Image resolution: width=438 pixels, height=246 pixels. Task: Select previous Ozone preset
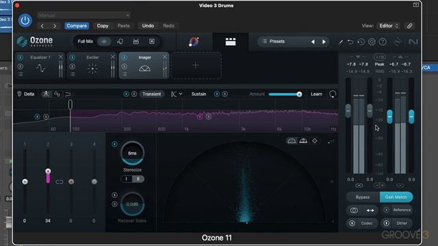(313, 42)
